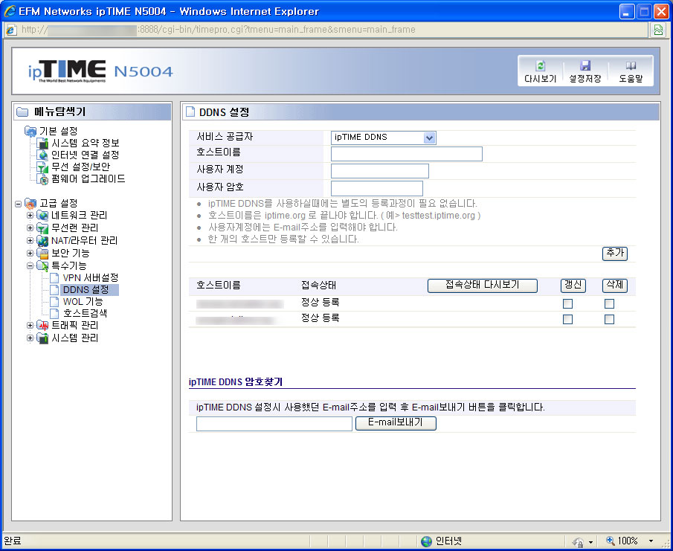Click the 인터넷 security zone indicator
The image size is (673, 551).
pos(441,541)
